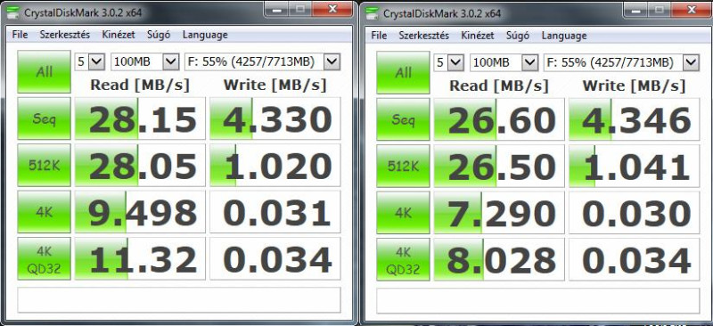Click the 0.034 write result in left window

pyautogui.click(x=275, y=258)
